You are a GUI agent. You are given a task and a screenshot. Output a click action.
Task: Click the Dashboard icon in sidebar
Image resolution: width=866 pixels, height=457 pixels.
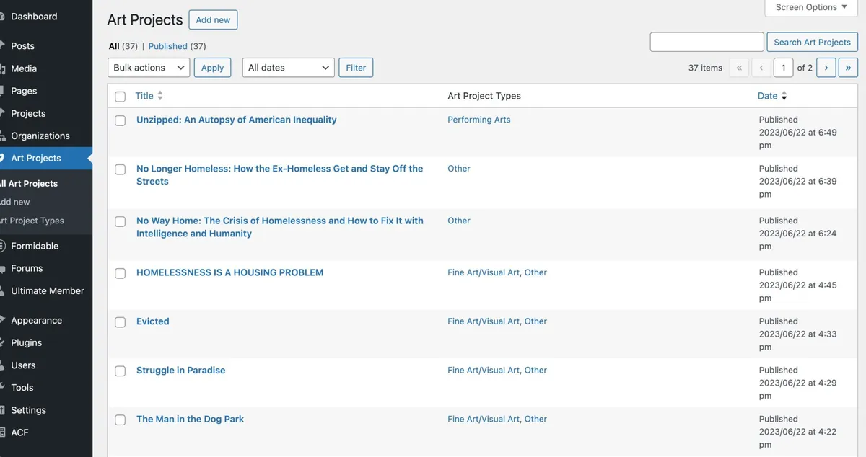[2, 17]
